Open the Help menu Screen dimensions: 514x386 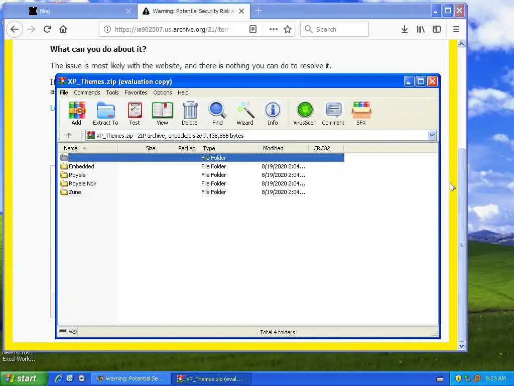(183, 92)
